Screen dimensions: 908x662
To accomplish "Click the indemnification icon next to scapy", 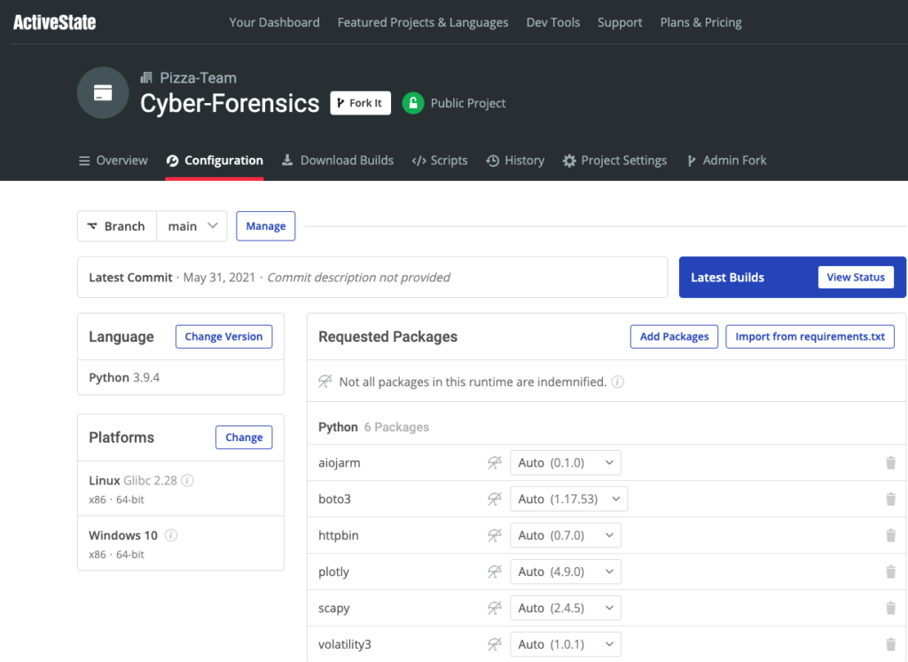I will [495, 608].
